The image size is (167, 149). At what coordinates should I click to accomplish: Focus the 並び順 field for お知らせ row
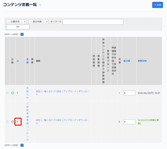[x=129, y=93]
